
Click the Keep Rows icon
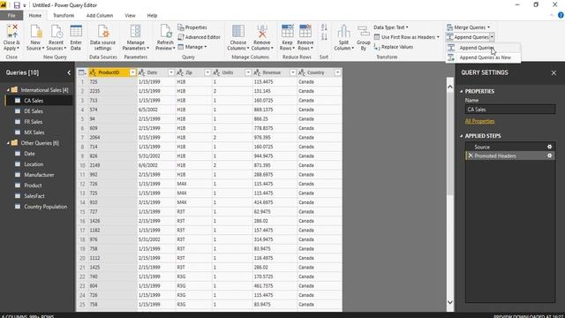[287, 32]
